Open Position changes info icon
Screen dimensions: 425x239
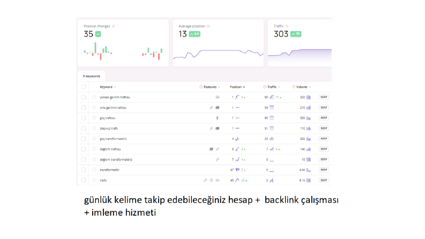coord(113,26)
